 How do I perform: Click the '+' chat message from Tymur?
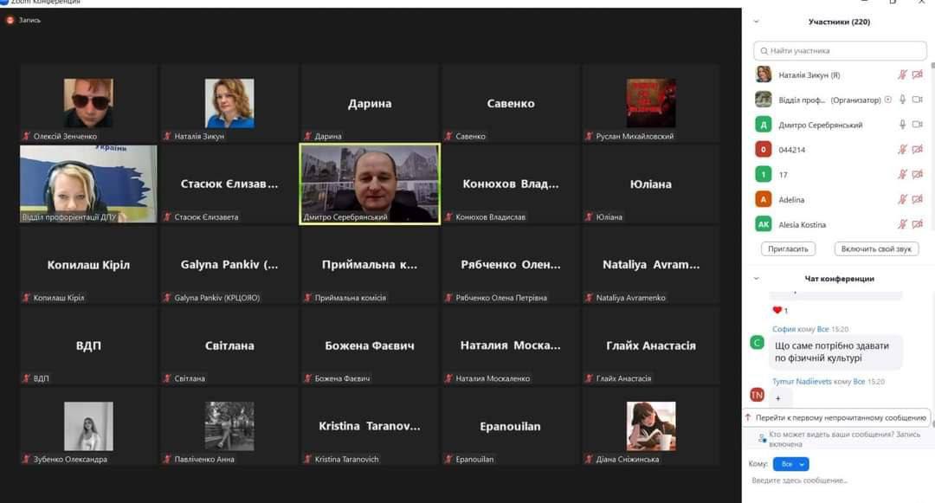click(x=779, y=398)
